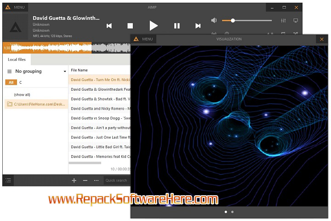Viewport: 331px width, 221px height.
Task: Choose the (show all) entry
Action: (22, 94)
